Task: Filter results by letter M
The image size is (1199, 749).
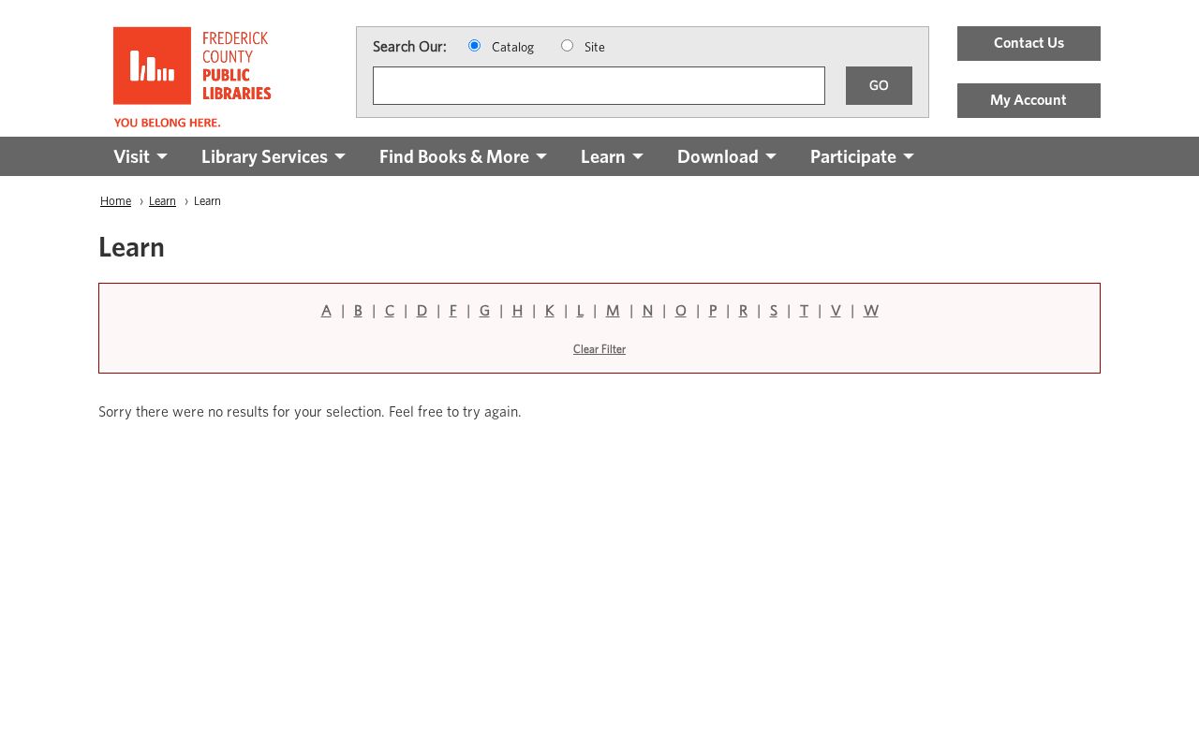Action: pos(613,311)
